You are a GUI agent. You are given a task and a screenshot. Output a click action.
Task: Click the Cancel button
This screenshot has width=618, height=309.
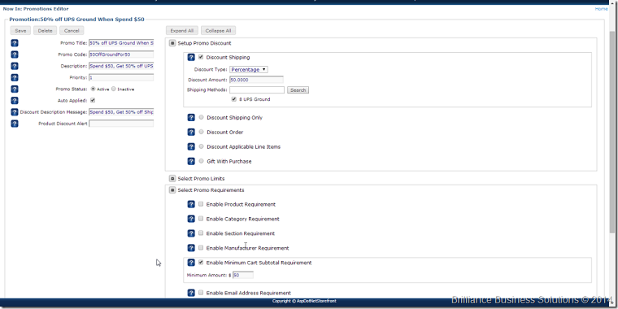[x=72, y=31]
